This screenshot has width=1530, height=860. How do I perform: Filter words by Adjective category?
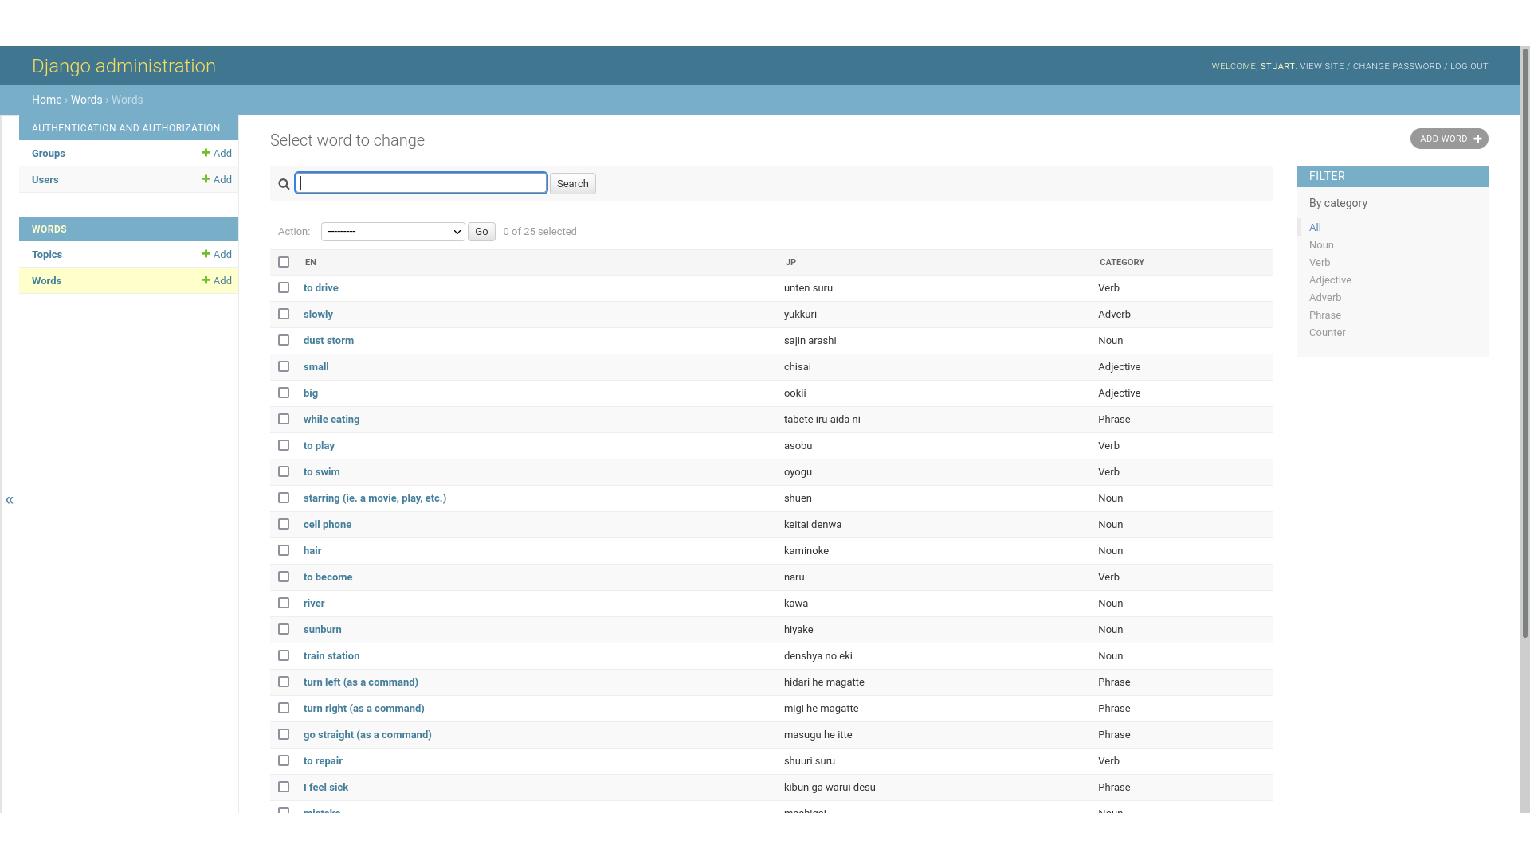pos(1330,279)
